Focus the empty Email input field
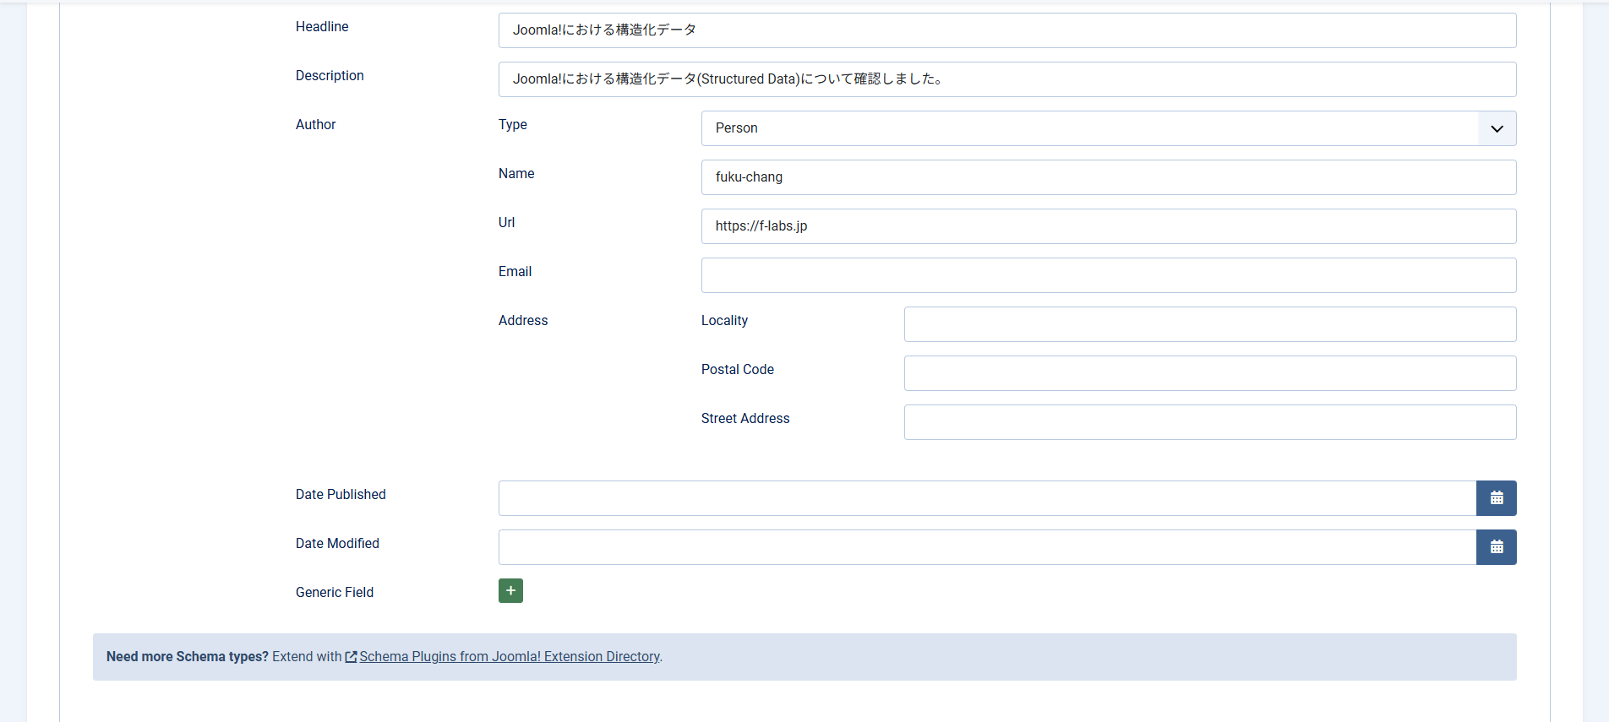The height and width of the screenshot is (722, 1609). tap(1108, 275)
